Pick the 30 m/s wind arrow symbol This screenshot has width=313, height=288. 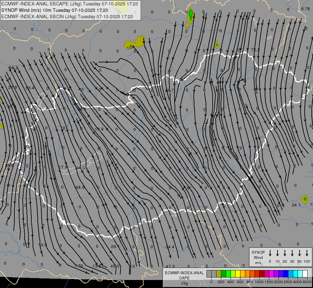tap(292, 253)
